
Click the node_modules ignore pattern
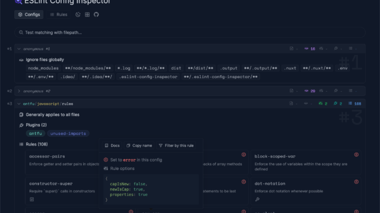click(43, 68)
